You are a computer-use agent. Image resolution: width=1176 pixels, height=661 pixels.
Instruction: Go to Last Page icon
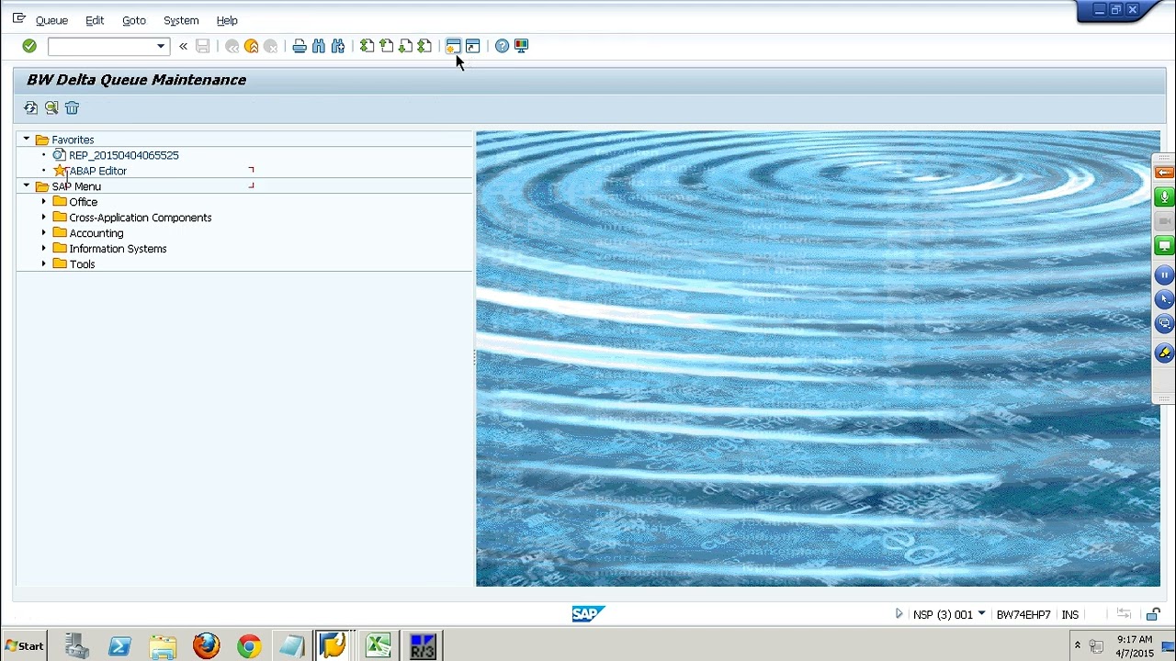tap(424, 46)
